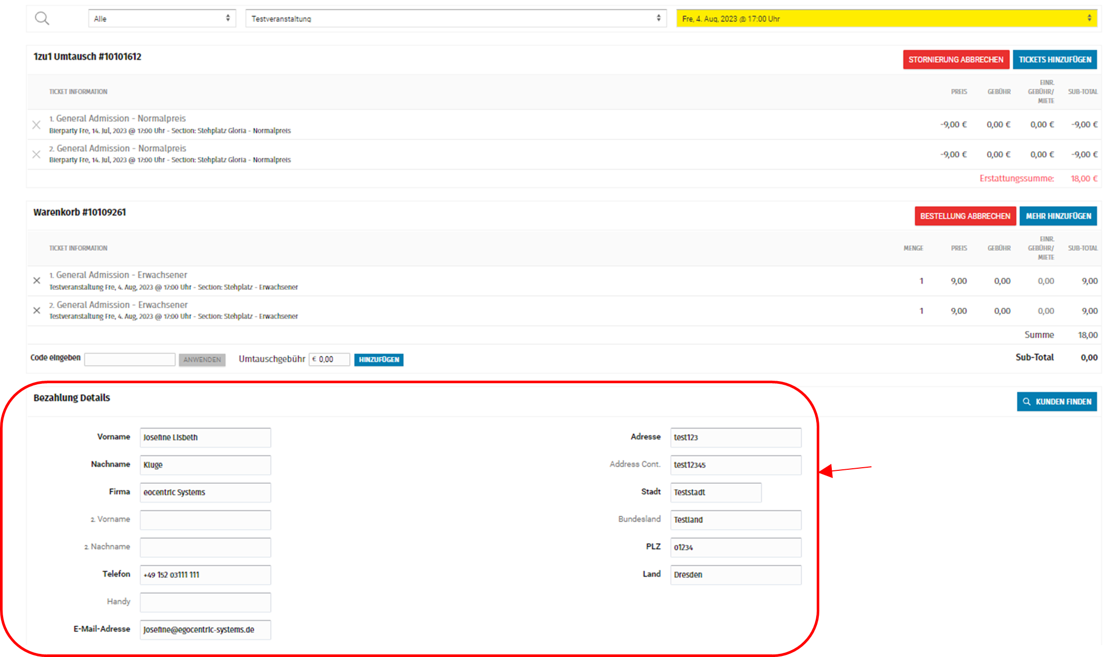Focus the Code eingeben input field

coord(130,359)
